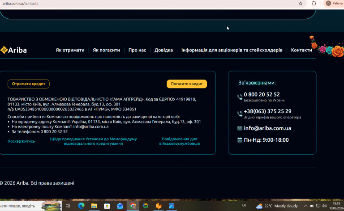Go to Про нас page
The height and width of the screenshot is (211, 344).
point(137,50)
